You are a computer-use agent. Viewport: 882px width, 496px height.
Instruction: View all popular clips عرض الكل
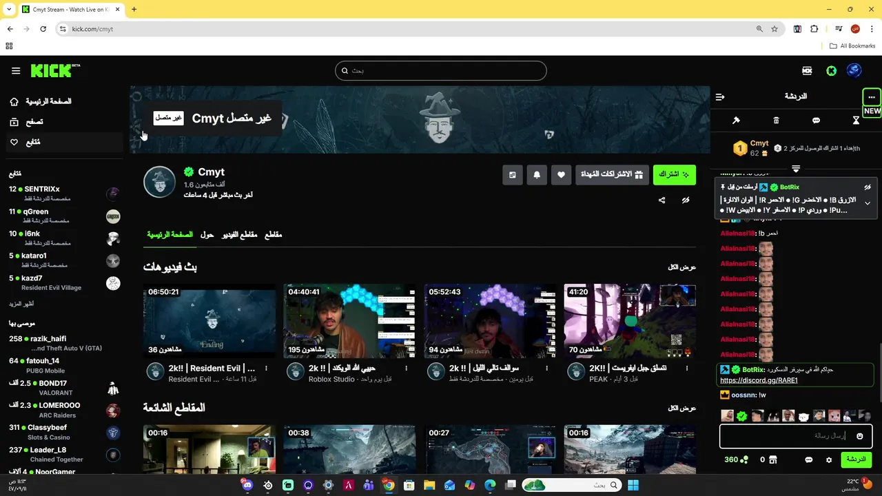click(x=681, y=408)
